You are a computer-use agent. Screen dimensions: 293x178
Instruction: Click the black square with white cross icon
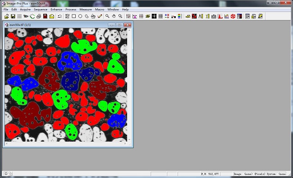(x=154, y=16)
